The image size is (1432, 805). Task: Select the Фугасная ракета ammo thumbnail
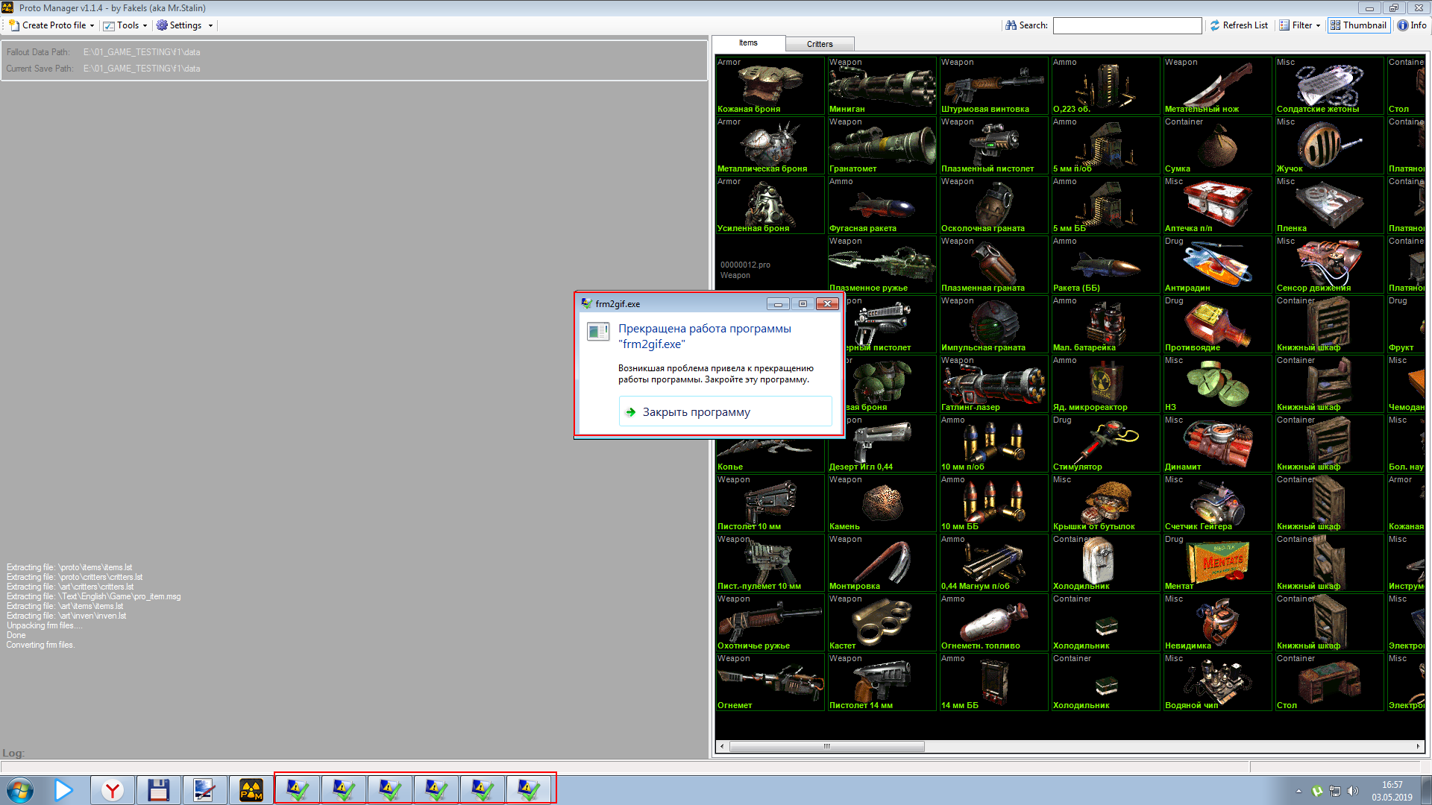[x=882, y=204]
